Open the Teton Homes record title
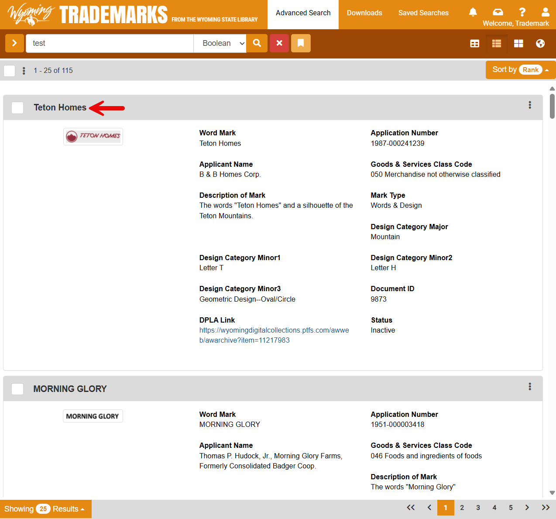 (60, 107)
